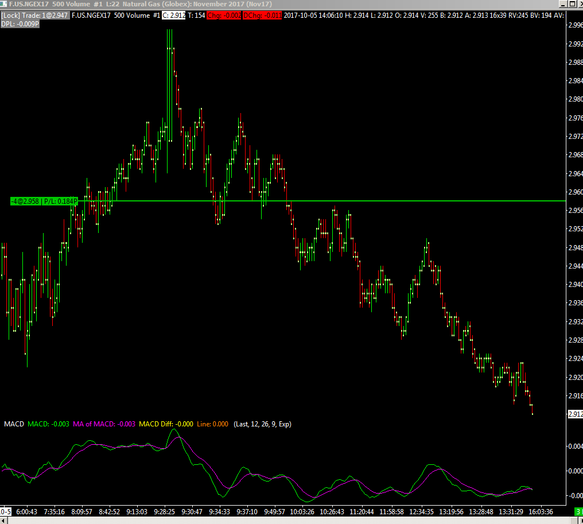
Task: Click the 9:28:25 time axis label
Action: (164, 512)
